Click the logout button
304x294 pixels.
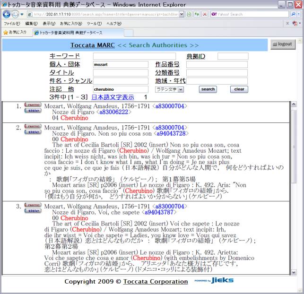pos(283,44)
